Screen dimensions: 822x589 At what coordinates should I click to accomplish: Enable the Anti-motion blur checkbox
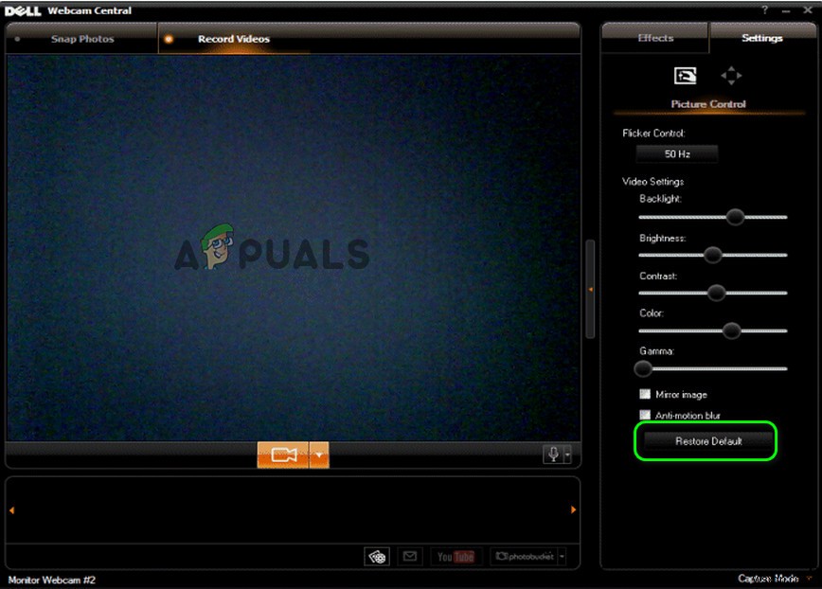(645, 415)
